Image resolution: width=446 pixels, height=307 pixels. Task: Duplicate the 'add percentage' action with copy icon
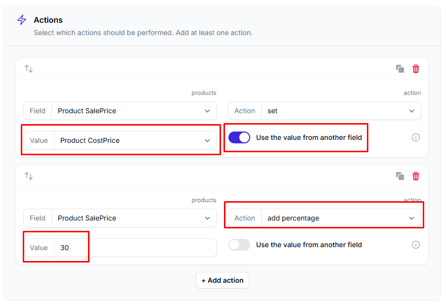point(400,176)
